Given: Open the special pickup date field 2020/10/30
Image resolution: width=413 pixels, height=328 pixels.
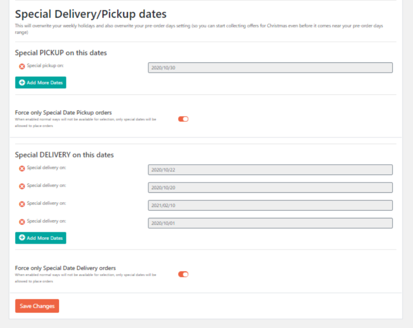Looking at the screenshot, I should pyautogui.click(x=270, y=68).
